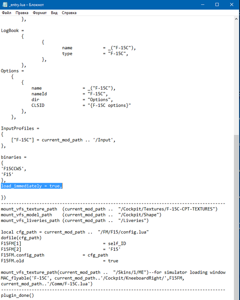Viewport: 240px width, 300px height.
Task: Close the Notepad window
Action: click(232, 4)
